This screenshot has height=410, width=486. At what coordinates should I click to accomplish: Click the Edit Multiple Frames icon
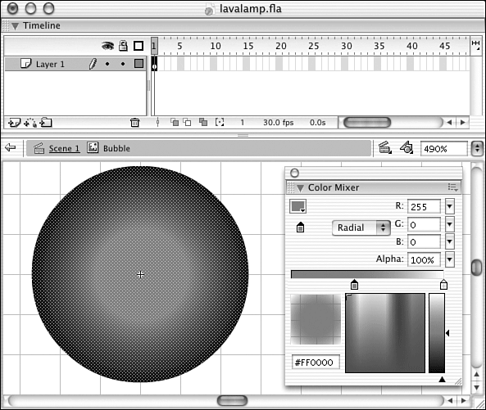(x=203, y=123)
